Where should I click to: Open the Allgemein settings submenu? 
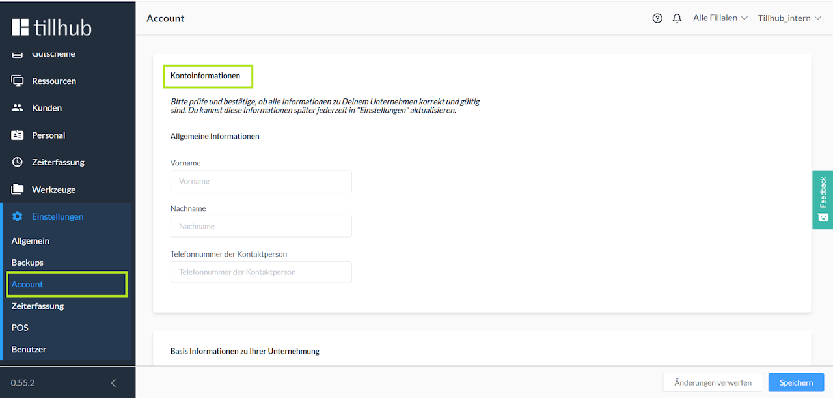[31, 241]
